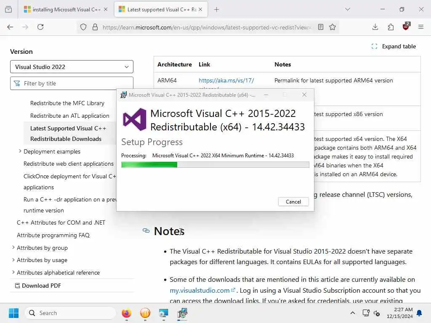Open the Firefox hamburger menu
The height and width of the screenshot is (323, 431).
coord(421,27)
